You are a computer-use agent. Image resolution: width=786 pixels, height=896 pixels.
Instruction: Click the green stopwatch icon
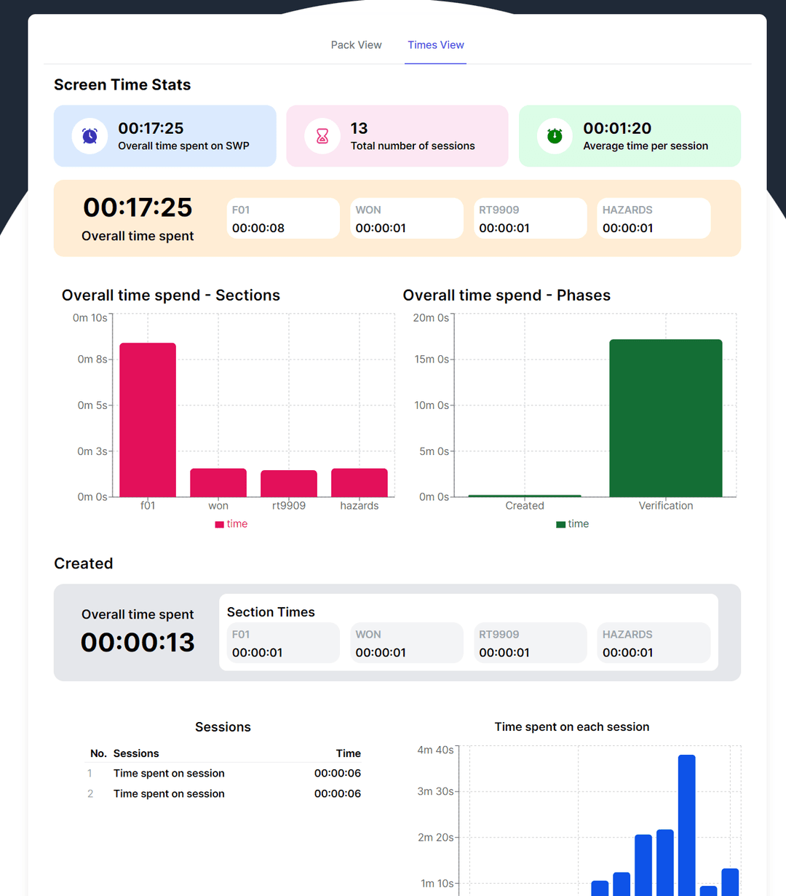point(554,135)
